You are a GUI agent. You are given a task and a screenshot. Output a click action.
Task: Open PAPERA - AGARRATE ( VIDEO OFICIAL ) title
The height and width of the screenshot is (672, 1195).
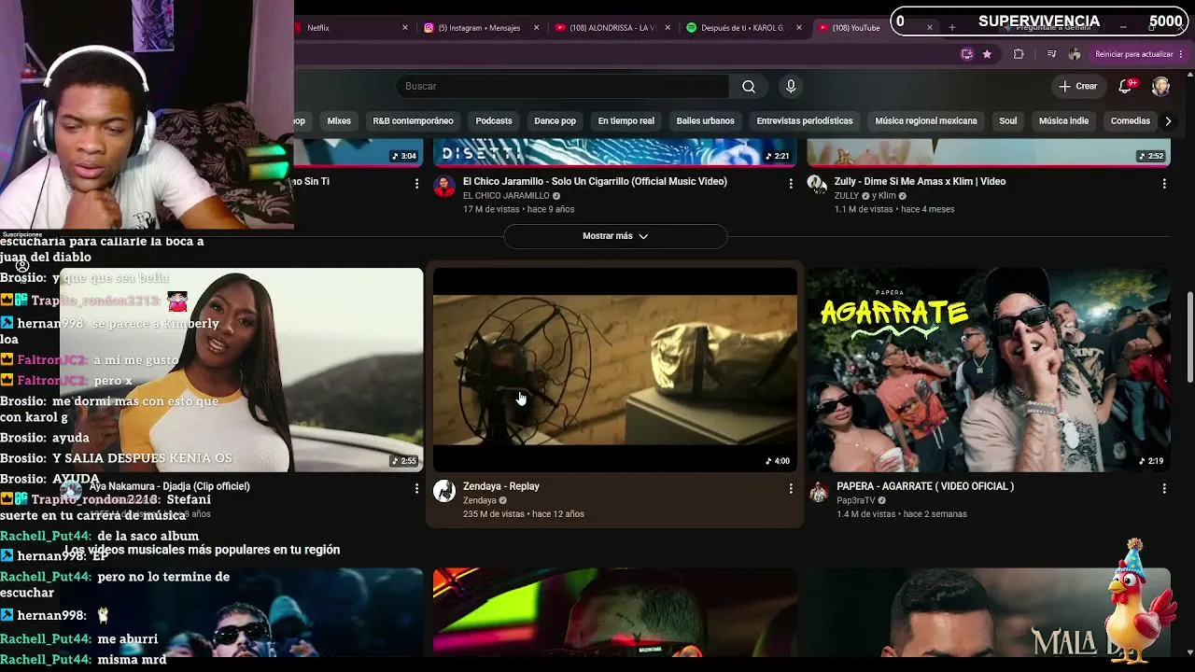pos(925,486)
